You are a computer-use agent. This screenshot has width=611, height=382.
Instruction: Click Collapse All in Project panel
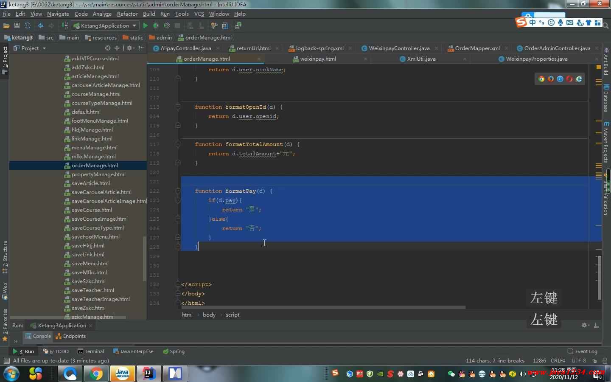tap(117, 48)
